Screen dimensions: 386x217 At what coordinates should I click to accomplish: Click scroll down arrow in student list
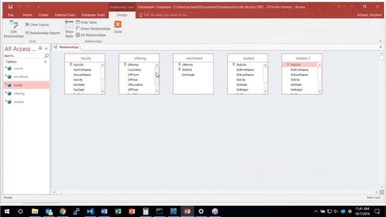coord(265,92)
